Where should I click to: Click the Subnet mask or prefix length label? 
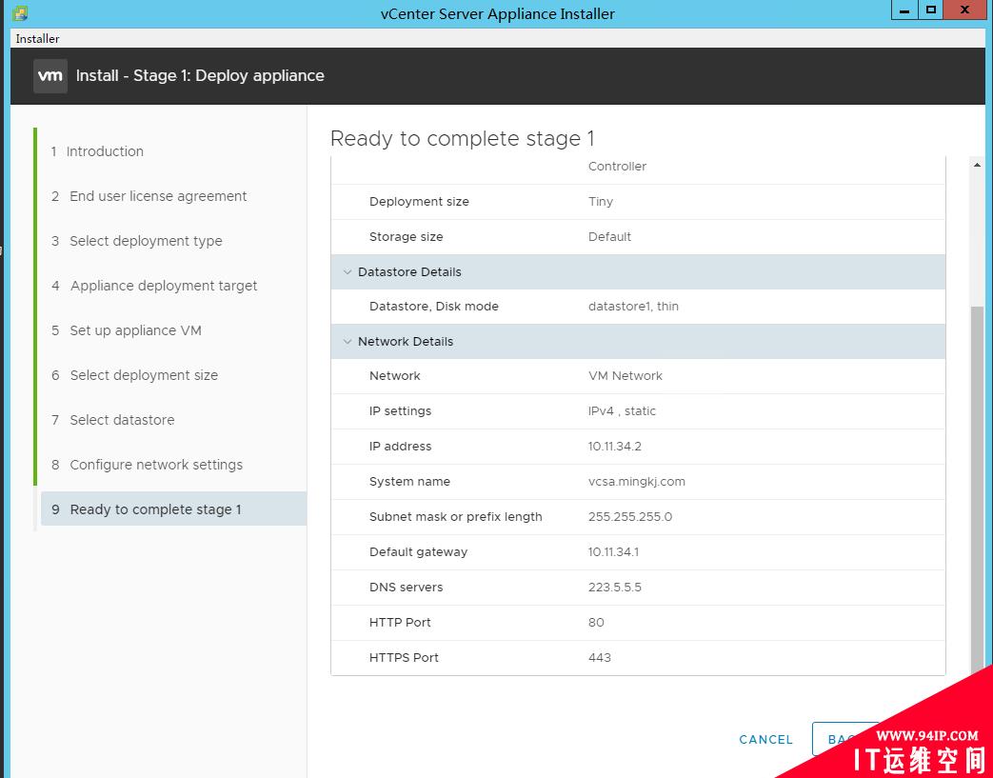tap(455, 517)
